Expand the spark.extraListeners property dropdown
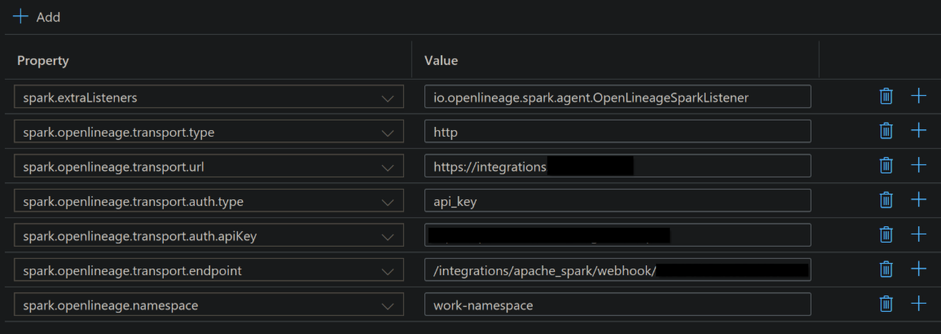The image size is (941, 334). click(387, 98)
